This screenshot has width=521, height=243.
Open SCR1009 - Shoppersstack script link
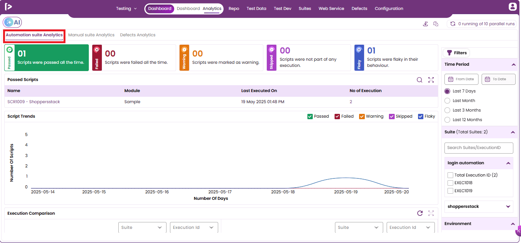(x=34, y=102)
